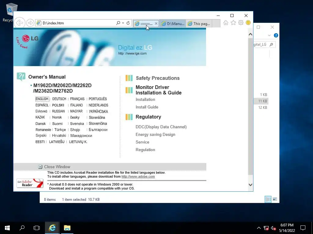Image resolution: width=313 pixels, height=234 pixels.
Task: Click the File Explorer taskbar icon
Action: [x=67, y=228]
